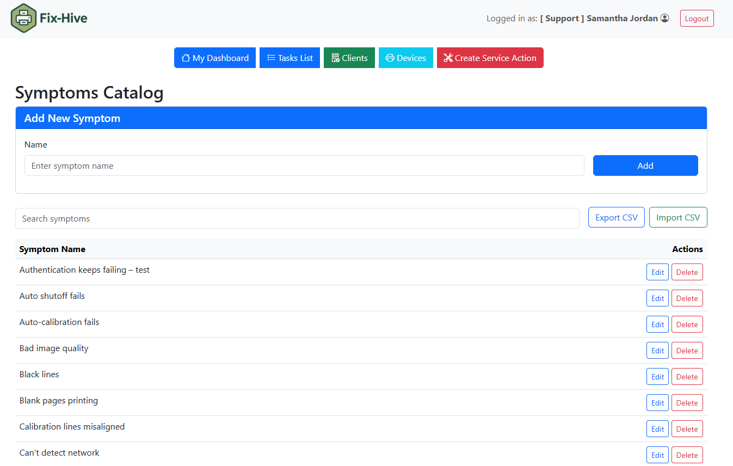Click the Fix-Hive printer logo icon
This screenshot has height=466, width=733.
click(23, 18)
